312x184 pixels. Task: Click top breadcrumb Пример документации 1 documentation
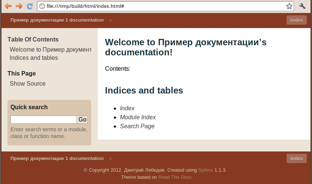[x=57, y=20]
